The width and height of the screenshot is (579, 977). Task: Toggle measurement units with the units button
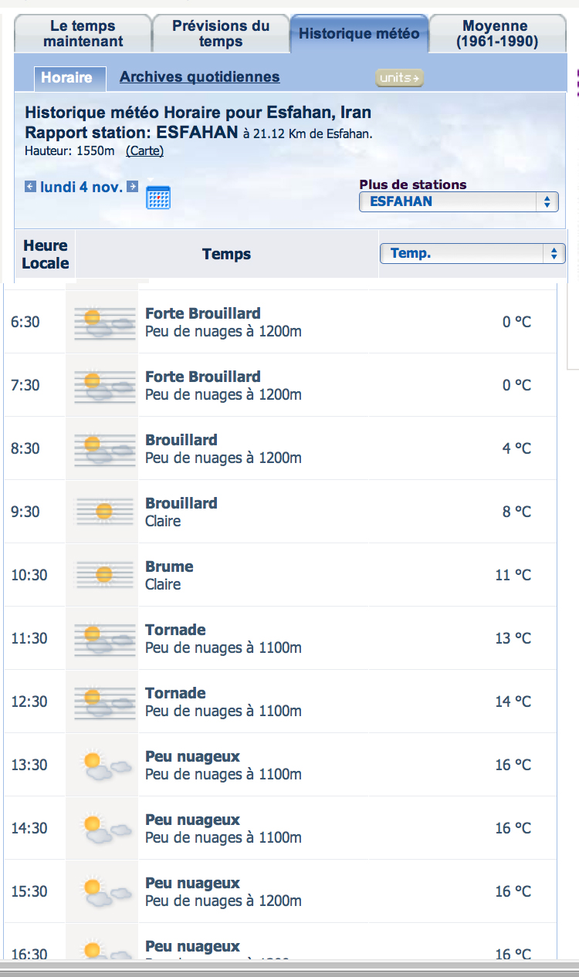click(x=399, y=78)
